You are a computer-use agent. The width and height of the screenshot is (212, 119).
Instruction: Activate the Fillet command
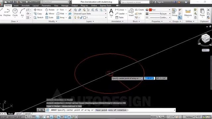(x=60, y=14)
